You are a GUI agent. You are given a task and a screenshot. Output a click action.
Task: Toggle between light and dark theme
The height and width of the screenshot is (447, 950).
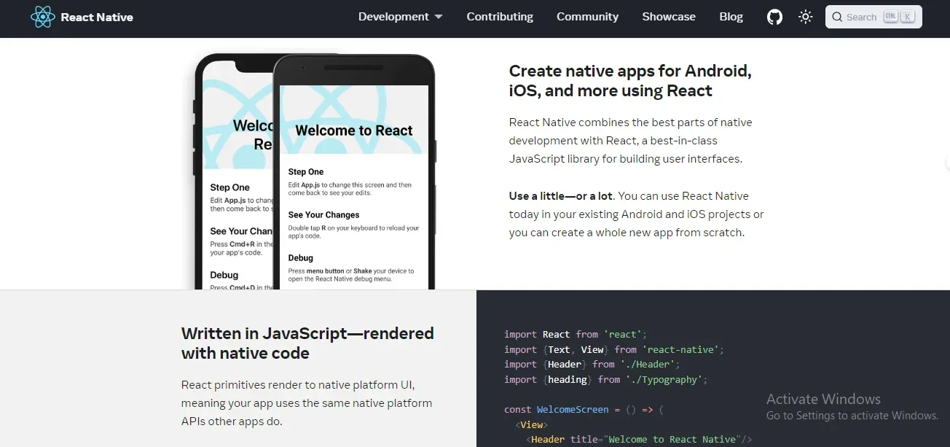805,16
